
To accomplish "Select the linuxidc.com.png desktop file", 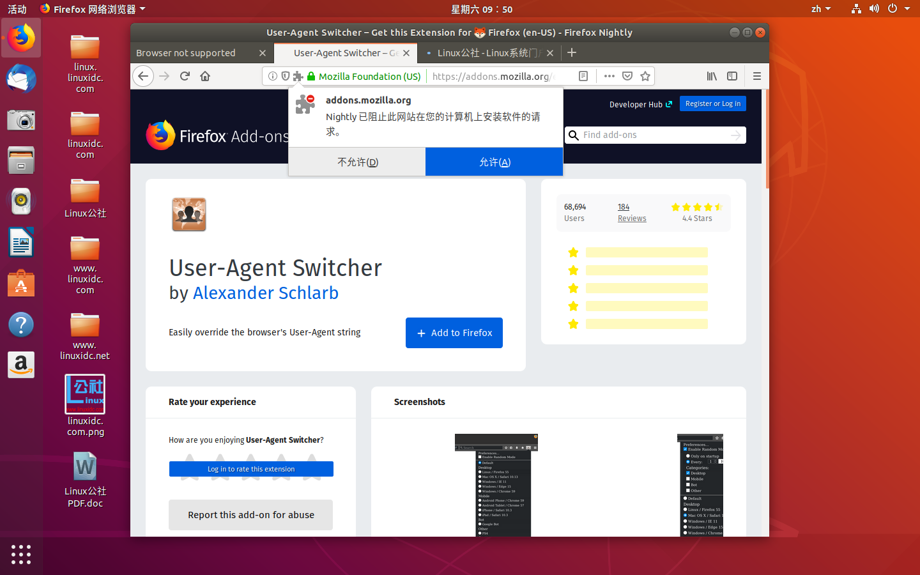I will [85, 406].
